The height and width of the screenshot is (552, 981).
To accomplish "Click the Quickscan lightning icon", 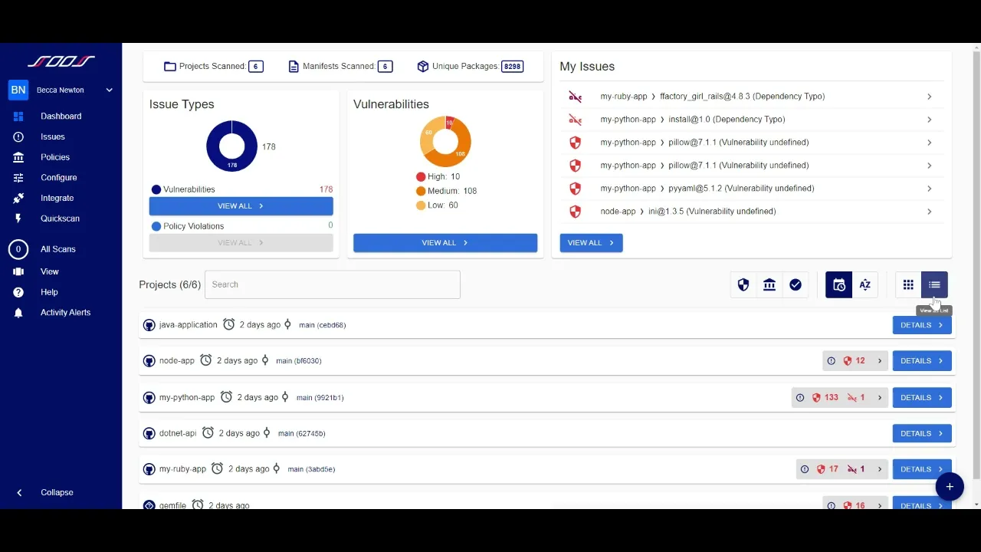I will click(18, 219).
